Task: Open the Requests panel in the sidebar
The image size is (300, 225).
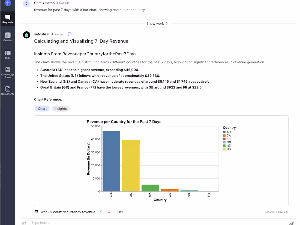Action: point(8,18)
